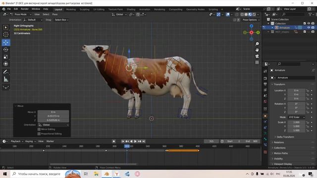Open the Tool properties tab icon

point(265,71)
